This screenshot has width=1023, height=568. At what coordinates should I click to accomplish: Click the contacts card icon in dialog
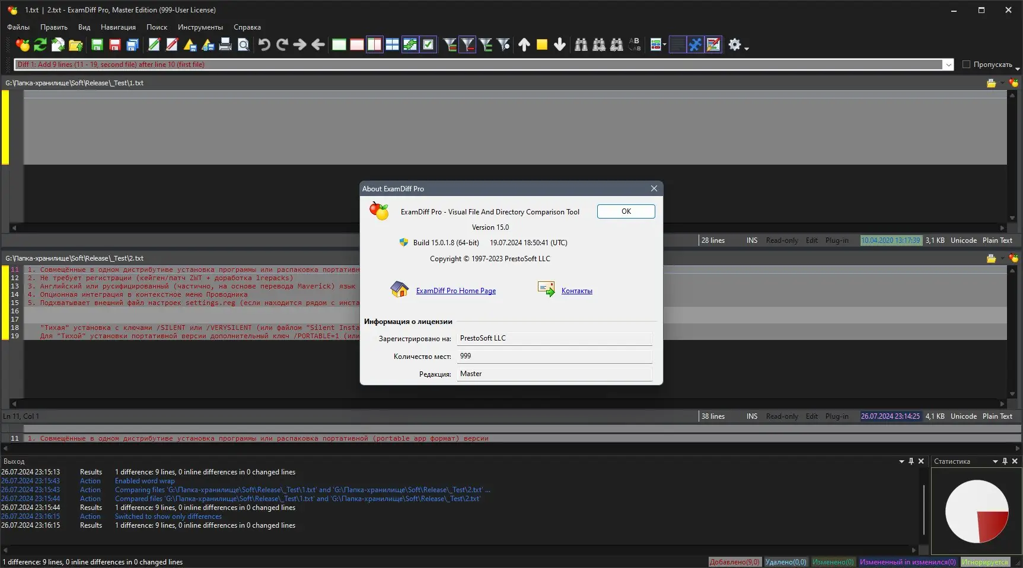click(x=546, y=289)
